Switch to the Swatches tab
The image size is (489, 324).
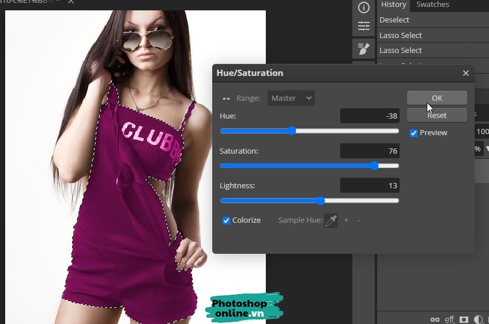432,5
